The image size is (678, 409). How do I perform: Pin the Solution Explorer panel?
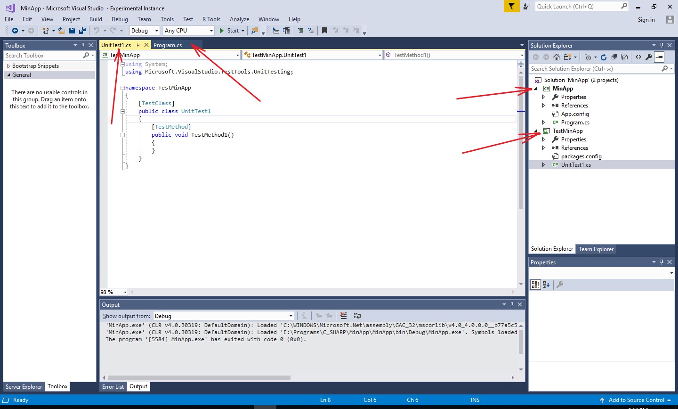(x=661, y=45)
